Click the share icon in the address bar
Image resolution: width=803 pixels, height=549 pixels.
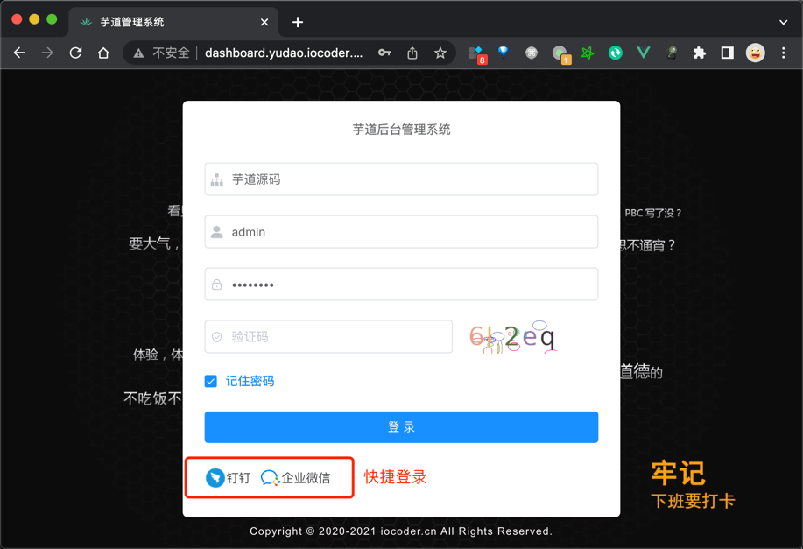412,53
